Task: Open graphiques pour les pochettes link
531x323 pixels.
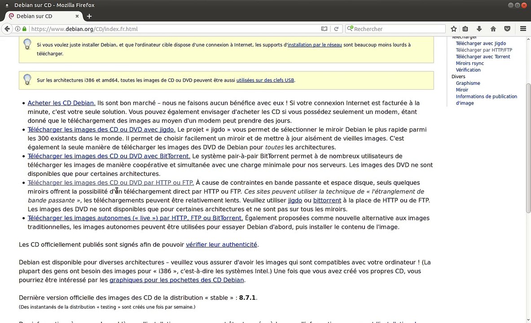Action: click(x=177, y=280)
